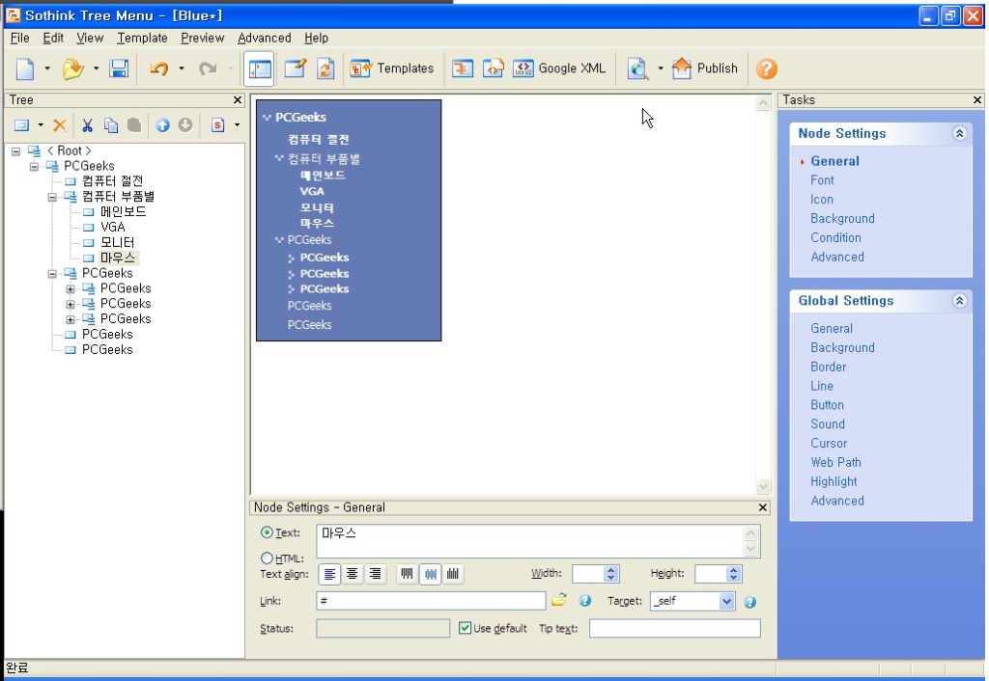
Task: Click the refresh preview toolbar icon
Action: (x=325, y=68)
